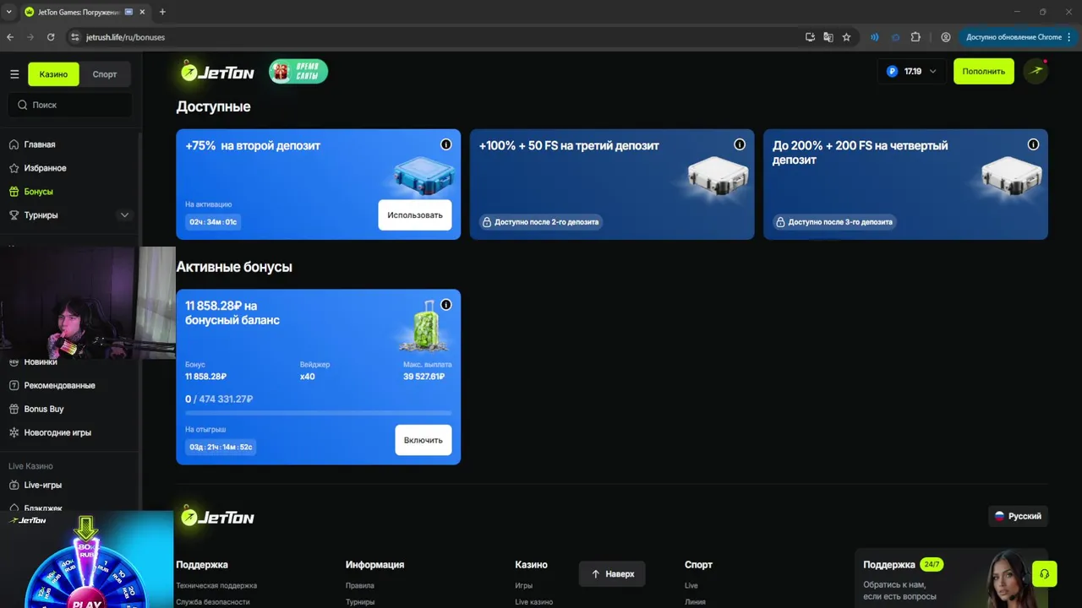Viewport: 1082px width, 608px height.
Task: Click the site information icon in address bar
Action: (x=74, y=37)
